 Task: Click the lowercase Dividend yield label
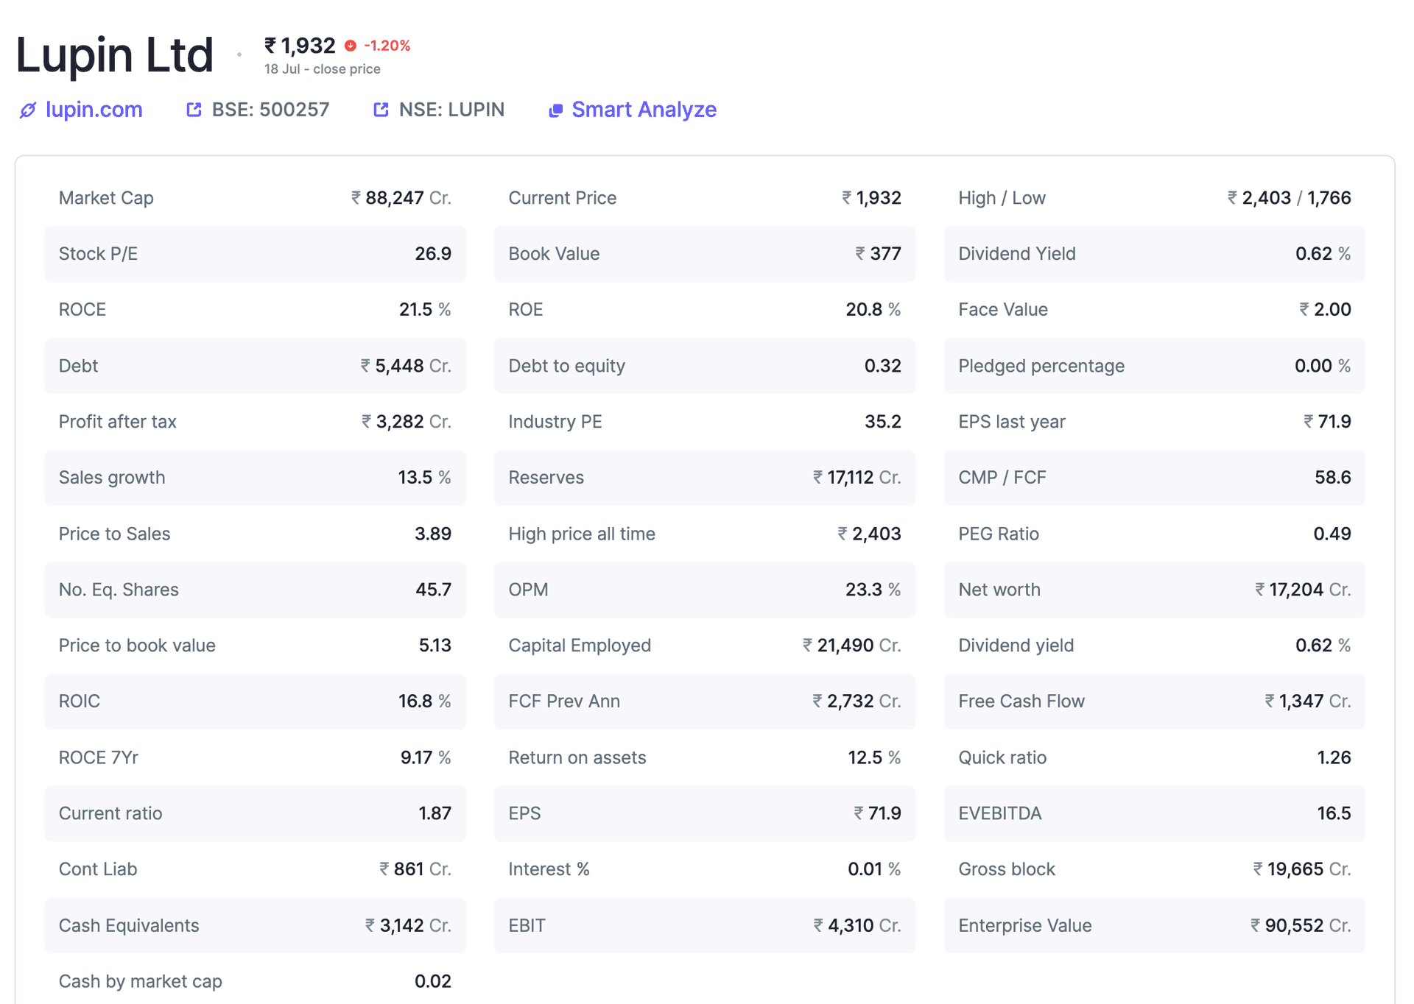[1016, 646]
